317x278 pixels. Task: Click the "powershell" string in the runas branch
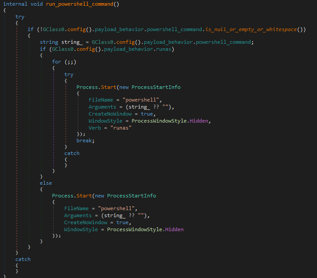click(x=141, y=100)
